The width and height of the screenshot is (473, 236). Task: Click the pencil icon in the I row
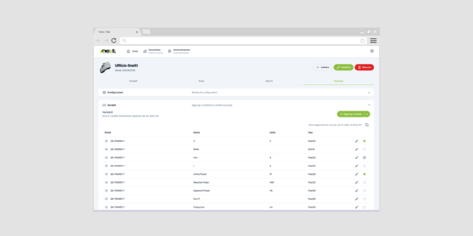tap(356, 166)
